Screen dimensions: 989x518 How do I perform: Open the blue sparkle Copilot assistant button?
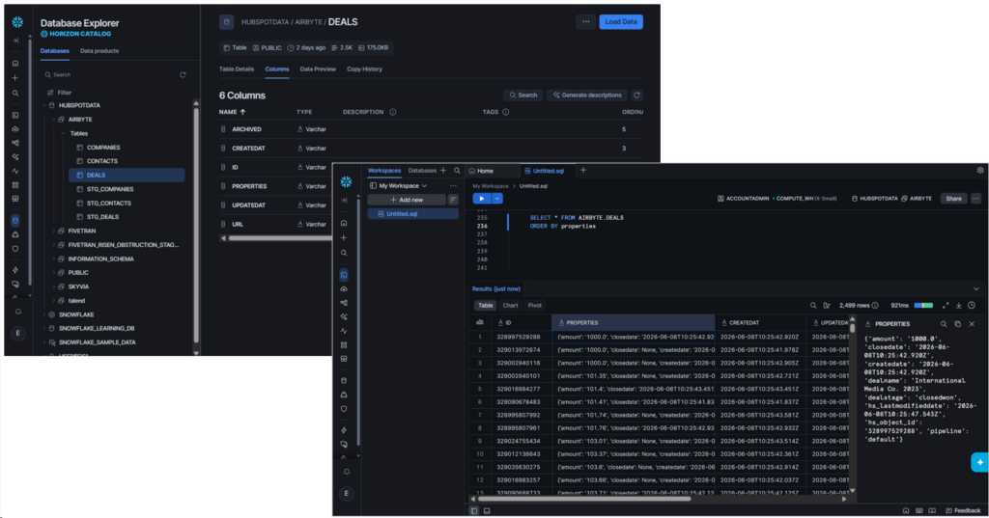tap(979, 462)
